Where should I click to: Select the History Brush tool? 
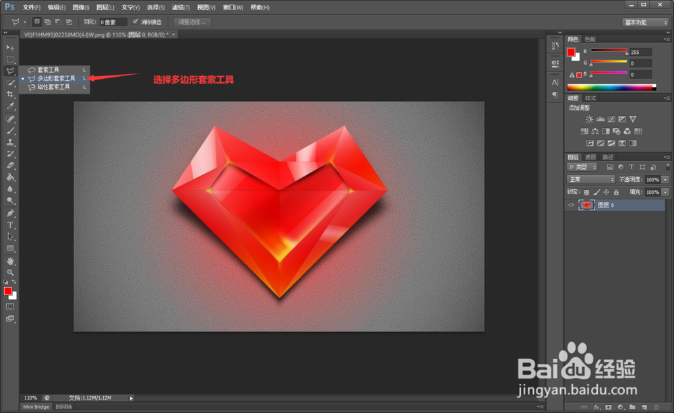pyautogui.click(x=10, y=154)
